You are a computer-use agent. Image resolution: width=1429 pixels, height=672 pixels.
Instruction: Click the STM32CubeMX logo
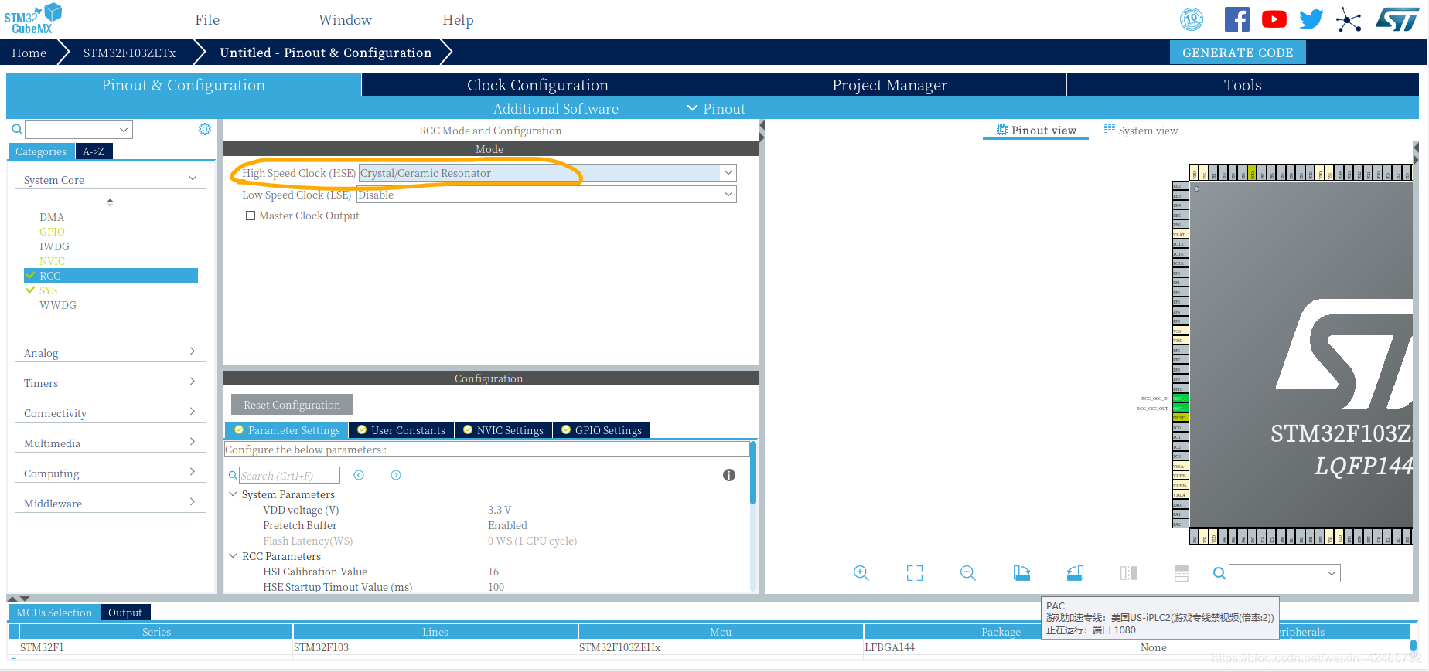tap(32, 19)
